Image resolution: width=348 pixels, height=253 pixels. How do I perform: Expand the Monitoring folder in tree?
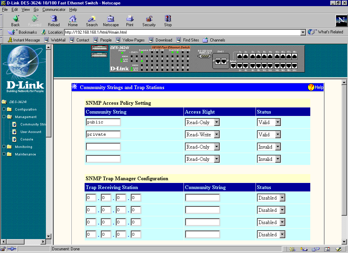pos(4,147)
